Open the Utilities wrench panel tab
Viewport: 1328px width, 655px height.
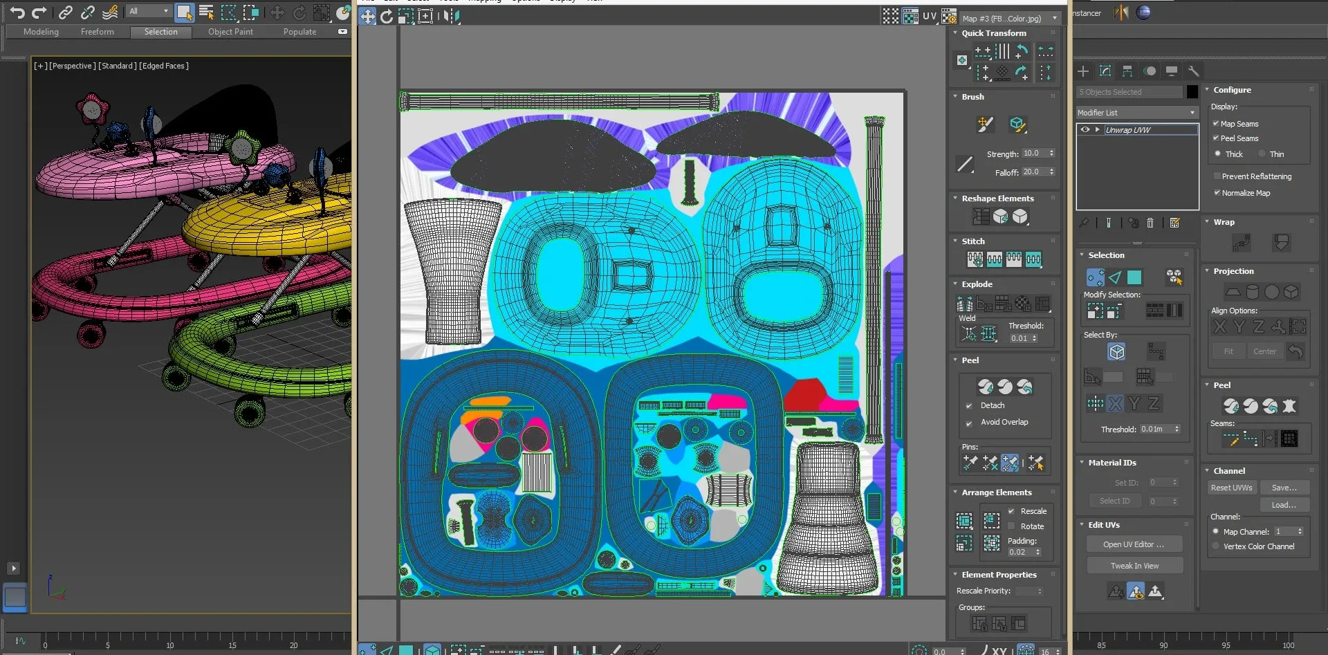pos(1193,71)
